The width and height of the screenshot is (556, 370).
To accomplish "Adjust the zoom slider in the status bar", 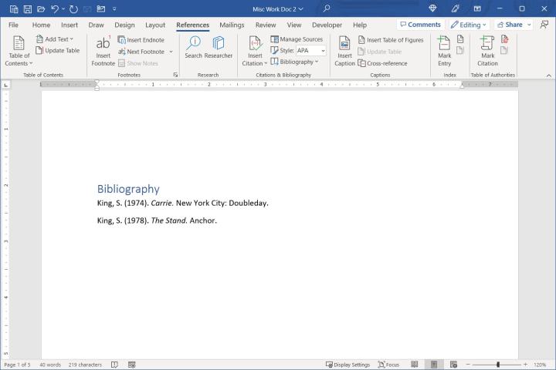I will coord(498,365).
